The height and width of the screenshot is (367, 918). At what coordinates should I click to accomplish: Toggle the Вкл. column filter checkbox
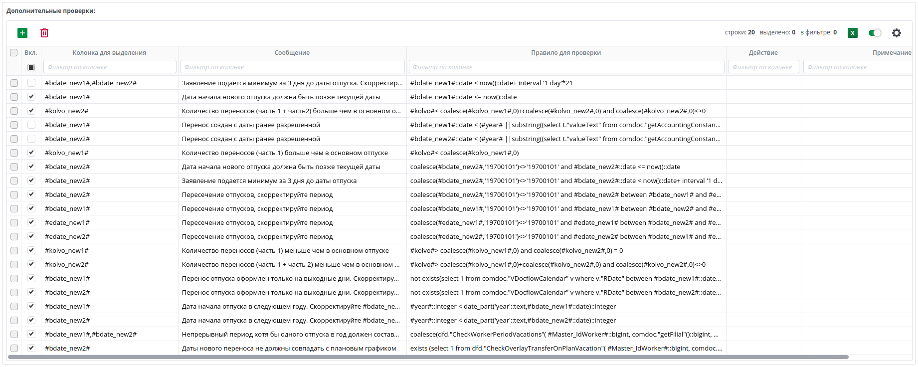[31, 67]
